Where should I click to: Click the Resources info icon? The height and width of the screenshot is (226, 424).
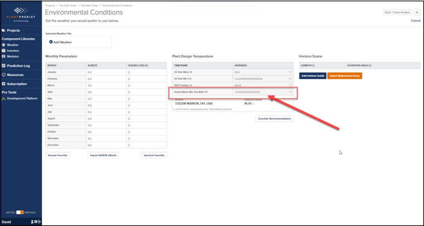coord(3,75)
